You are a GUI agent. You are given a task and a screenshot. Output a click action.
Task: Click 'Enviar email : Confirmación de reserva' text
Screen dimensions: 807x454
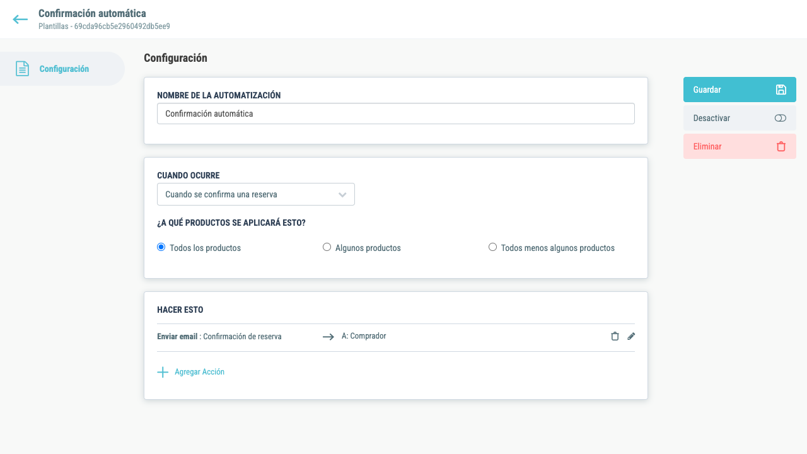click(219, 337)
